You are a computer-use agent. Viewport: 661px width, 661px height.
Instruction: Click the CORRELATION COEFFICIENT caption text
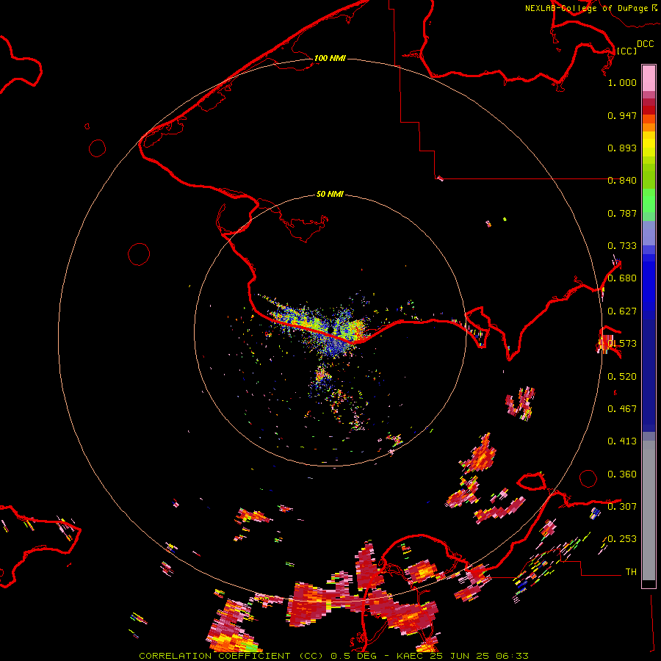pyautogui.click(x=214, y=656)
